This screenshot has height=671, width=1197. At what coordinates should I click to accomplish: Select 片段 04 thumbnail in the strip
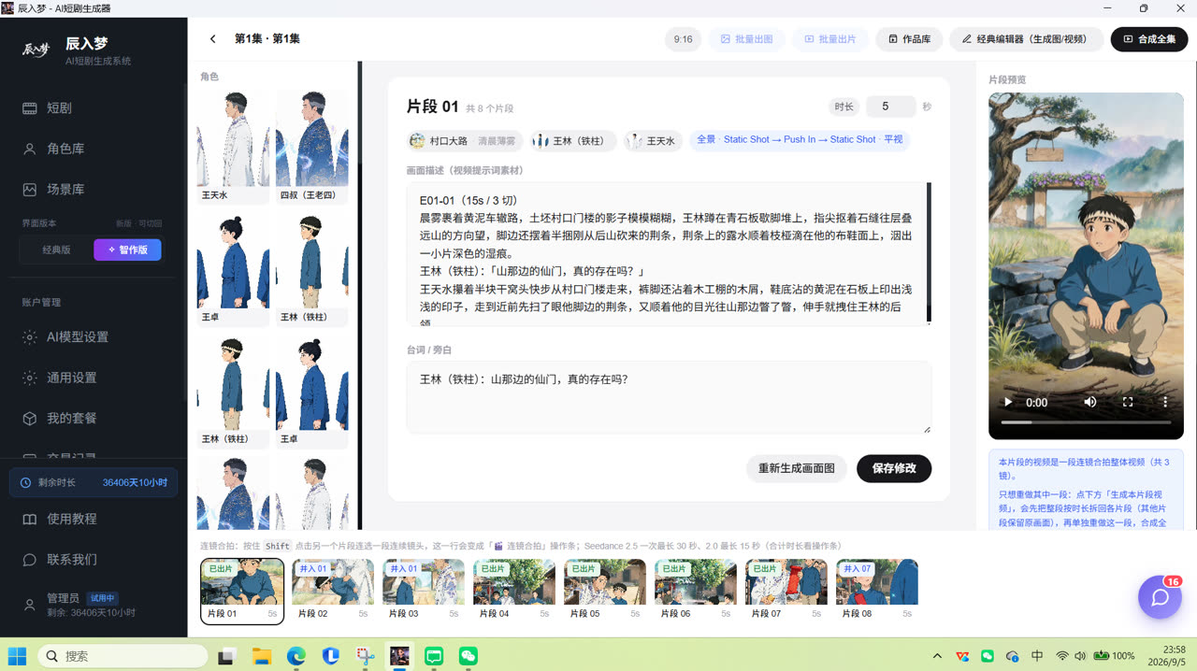(x=514, y=591)
